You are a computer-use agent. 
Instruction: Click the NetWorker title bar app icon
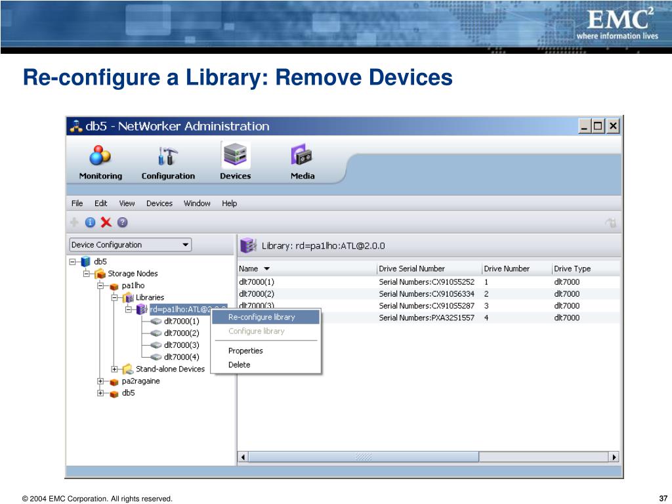[x=76, y=126]
